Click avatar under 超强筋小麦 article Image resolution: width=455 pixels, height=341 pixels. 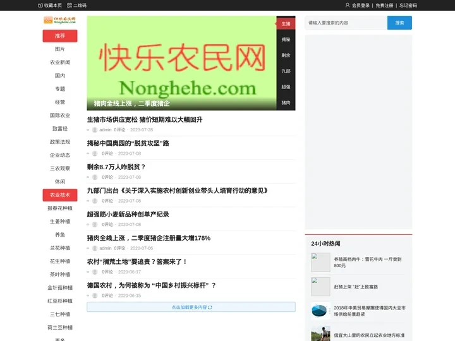tap(95, 224)
